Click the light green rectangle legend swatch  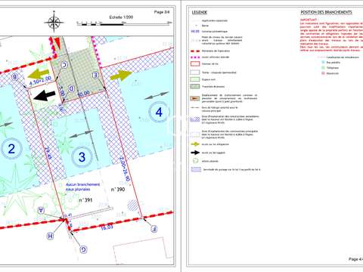point(195,79)
